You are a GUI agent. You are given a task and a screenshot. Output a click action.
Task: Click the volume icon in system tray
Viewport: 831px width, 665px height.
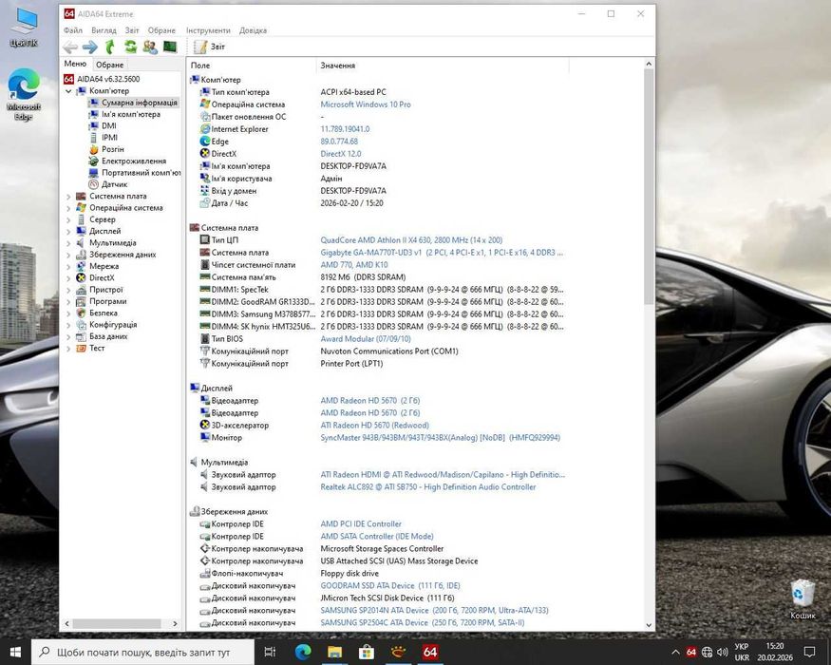pos(722,653)
